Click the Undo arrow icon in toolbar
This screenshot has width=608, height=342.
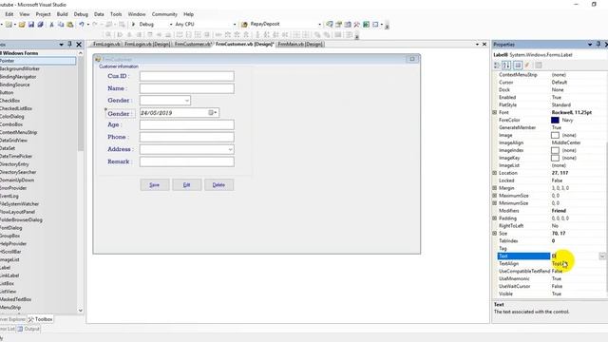82,25
